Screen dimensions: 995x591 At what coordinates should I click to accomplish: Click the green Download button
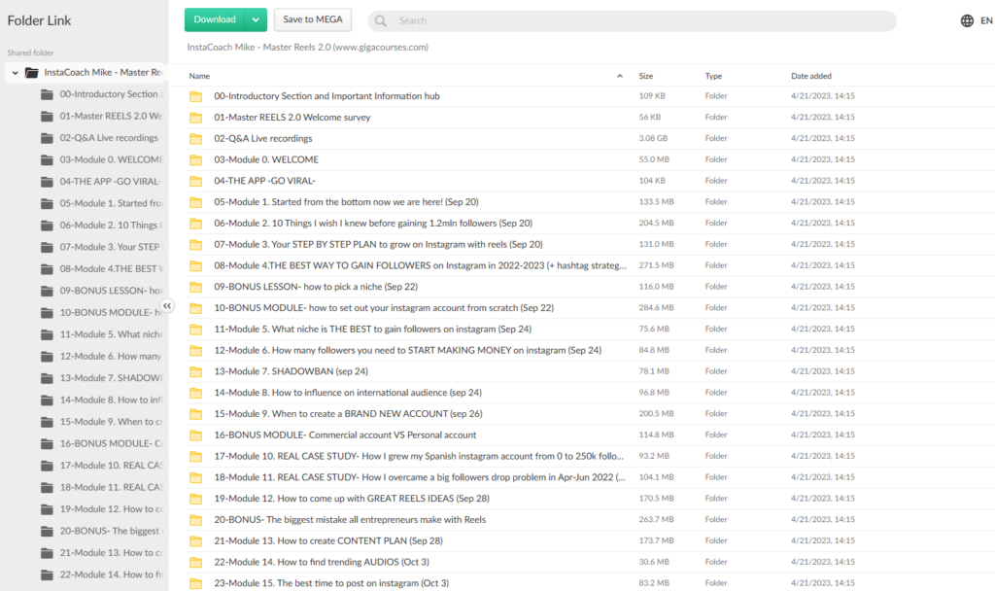click(x=215, y=19)
